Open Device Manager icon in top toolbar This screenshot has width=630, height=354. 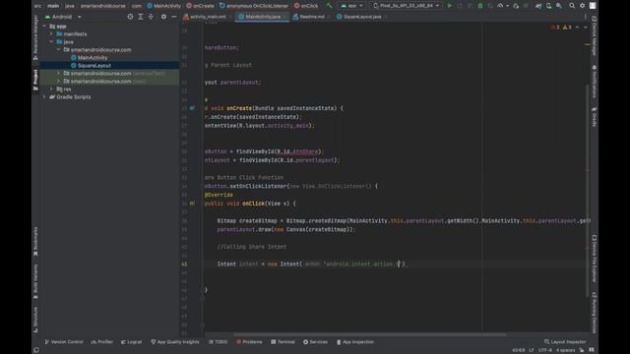(x=548, y=6)
